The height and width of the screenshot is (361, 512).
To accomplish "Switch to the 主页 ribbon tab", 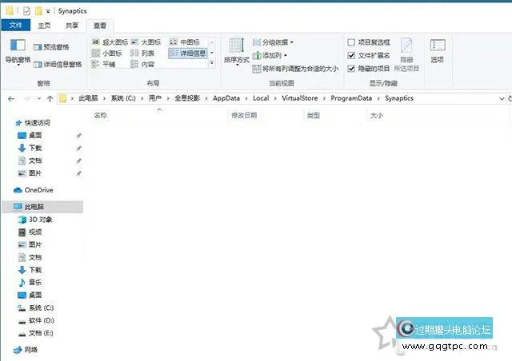I will pos(44,26).
